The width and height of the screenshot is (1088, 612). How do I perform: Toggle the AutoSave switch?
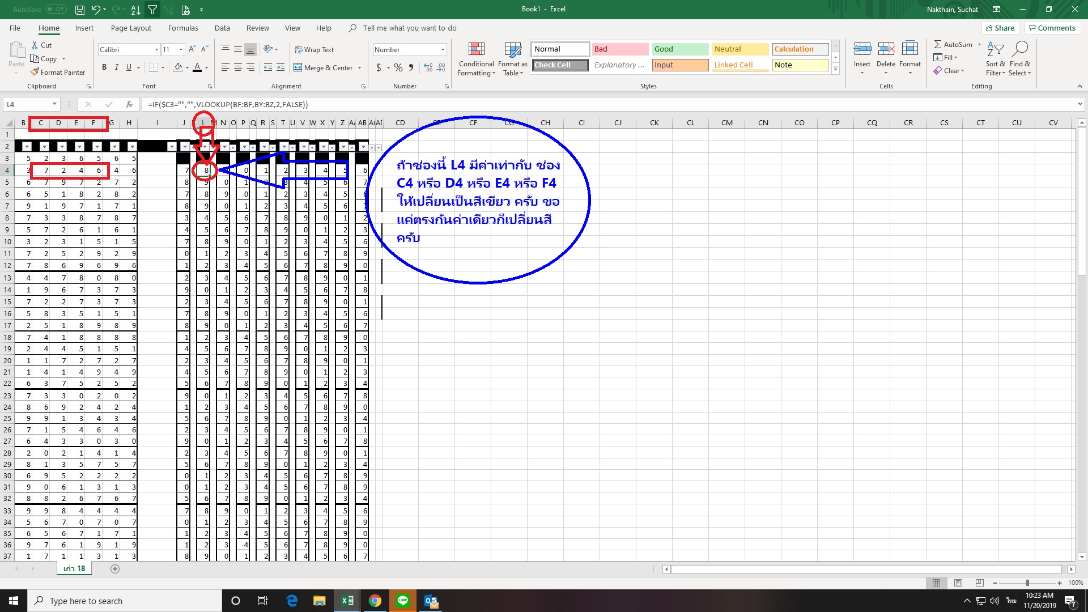(56, 9)
